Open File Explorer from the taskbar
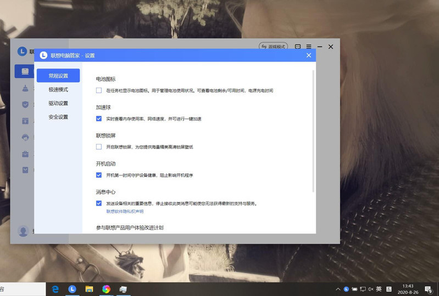Viewport: 439px width, 296px height. click(89, 289)
